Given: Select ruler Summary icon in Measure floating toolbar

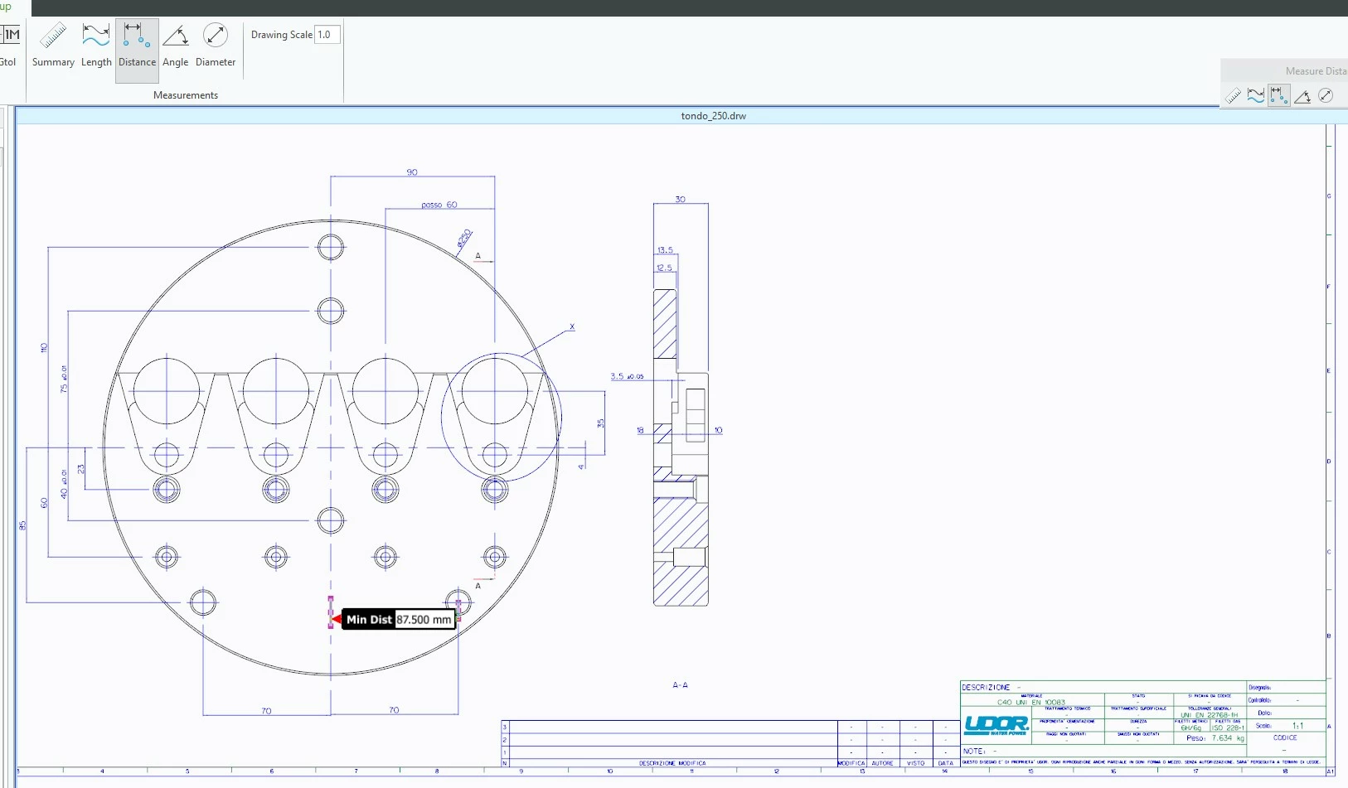Looking at the screenshot, I should pos(1233,96).
